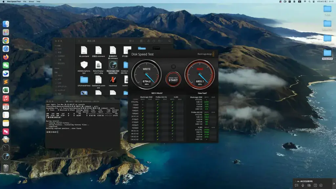Open Notes from the Dock

point(6,123)
